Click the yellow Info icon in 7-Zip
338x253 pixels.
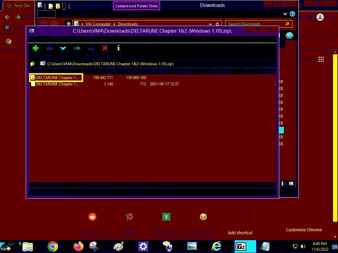pyautogui.click(x=118, y=48)
